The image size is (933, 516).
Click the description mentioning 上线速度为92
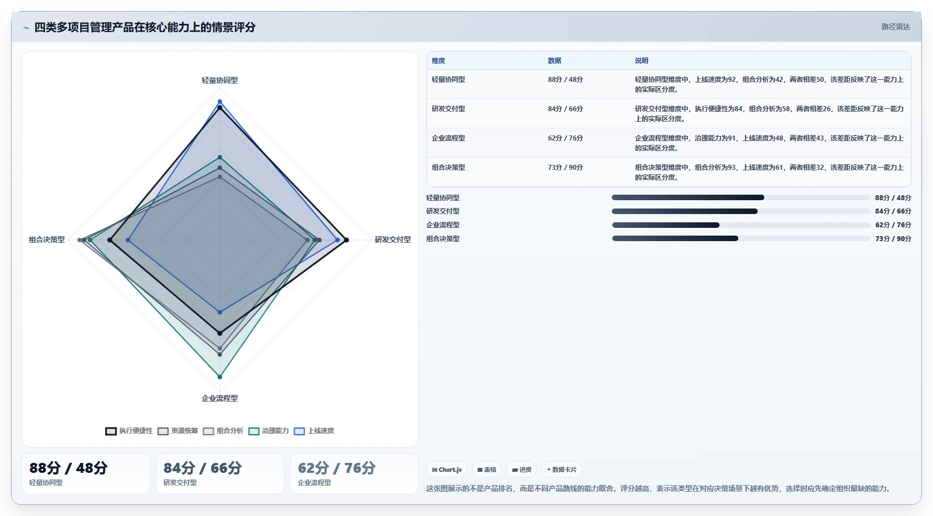(x=769, y=84)
